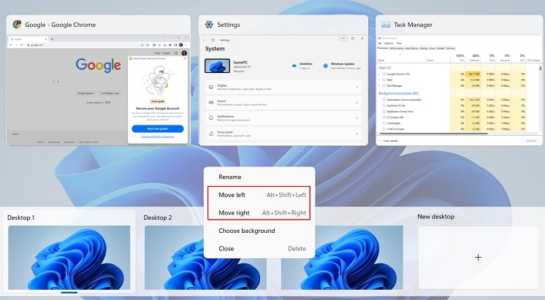Image resolution: width=545 pixels, height=300 pixels.
Task: Expand the Display row chevron in Settings
Action: pos(357,87)
